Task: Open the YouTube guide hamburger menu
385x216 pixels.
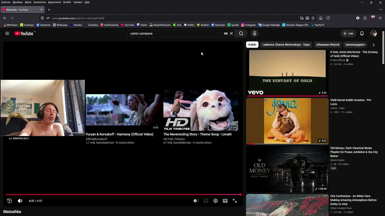Action: [x=7, y=34]
